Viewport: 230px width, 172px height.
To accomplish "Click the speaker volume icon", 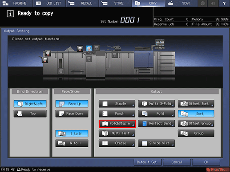I will point(213,3).
